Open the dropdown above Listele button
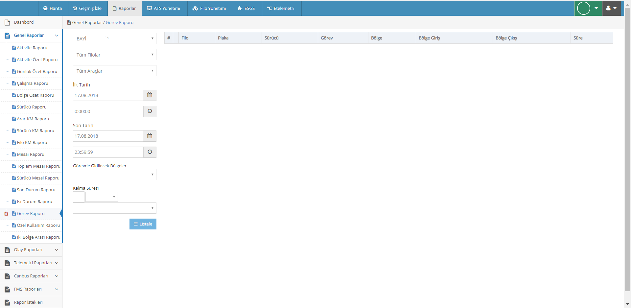 click(x=115, y=208)
